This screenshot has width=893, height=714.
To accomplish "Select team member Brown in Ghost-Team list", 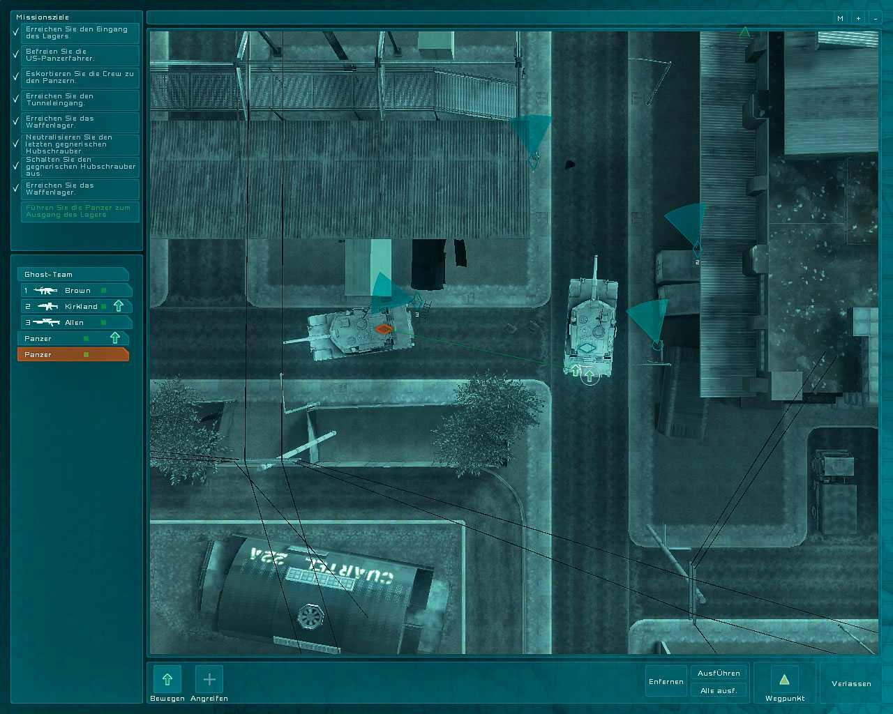I will point(76,290).
